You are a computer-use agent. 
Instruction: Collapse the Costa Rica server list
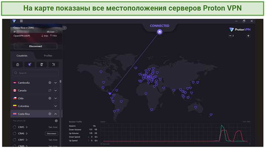point(55,114)
